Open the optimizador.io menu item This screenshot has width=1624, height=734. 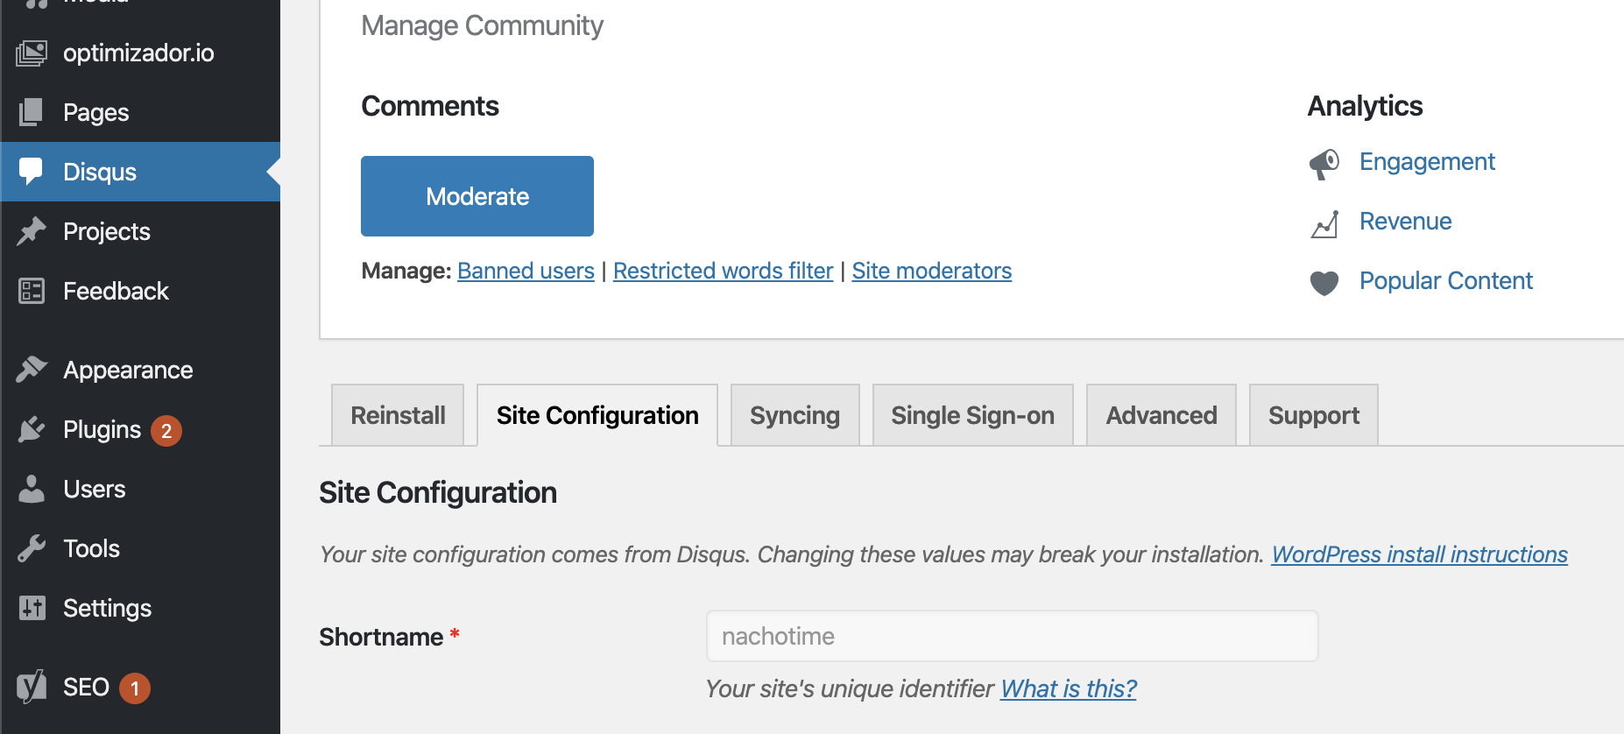point(140,53)
